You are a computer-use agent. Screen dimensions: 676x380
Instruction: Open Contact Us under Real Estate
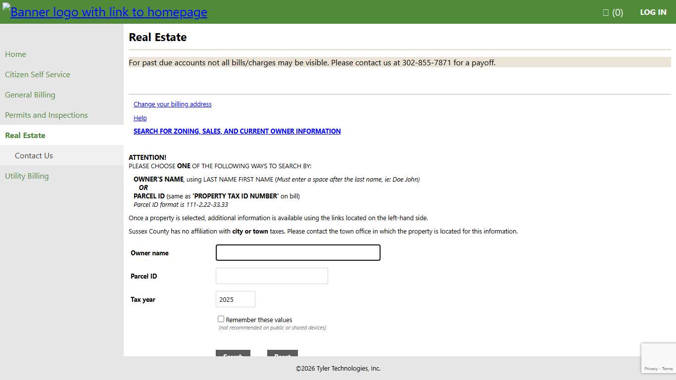[34, 156]
